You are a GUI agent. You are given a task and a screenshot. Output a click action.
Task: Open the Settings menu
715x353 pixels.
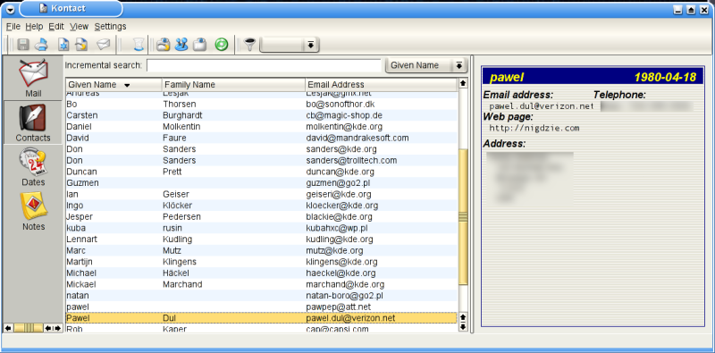coord(110,27)
